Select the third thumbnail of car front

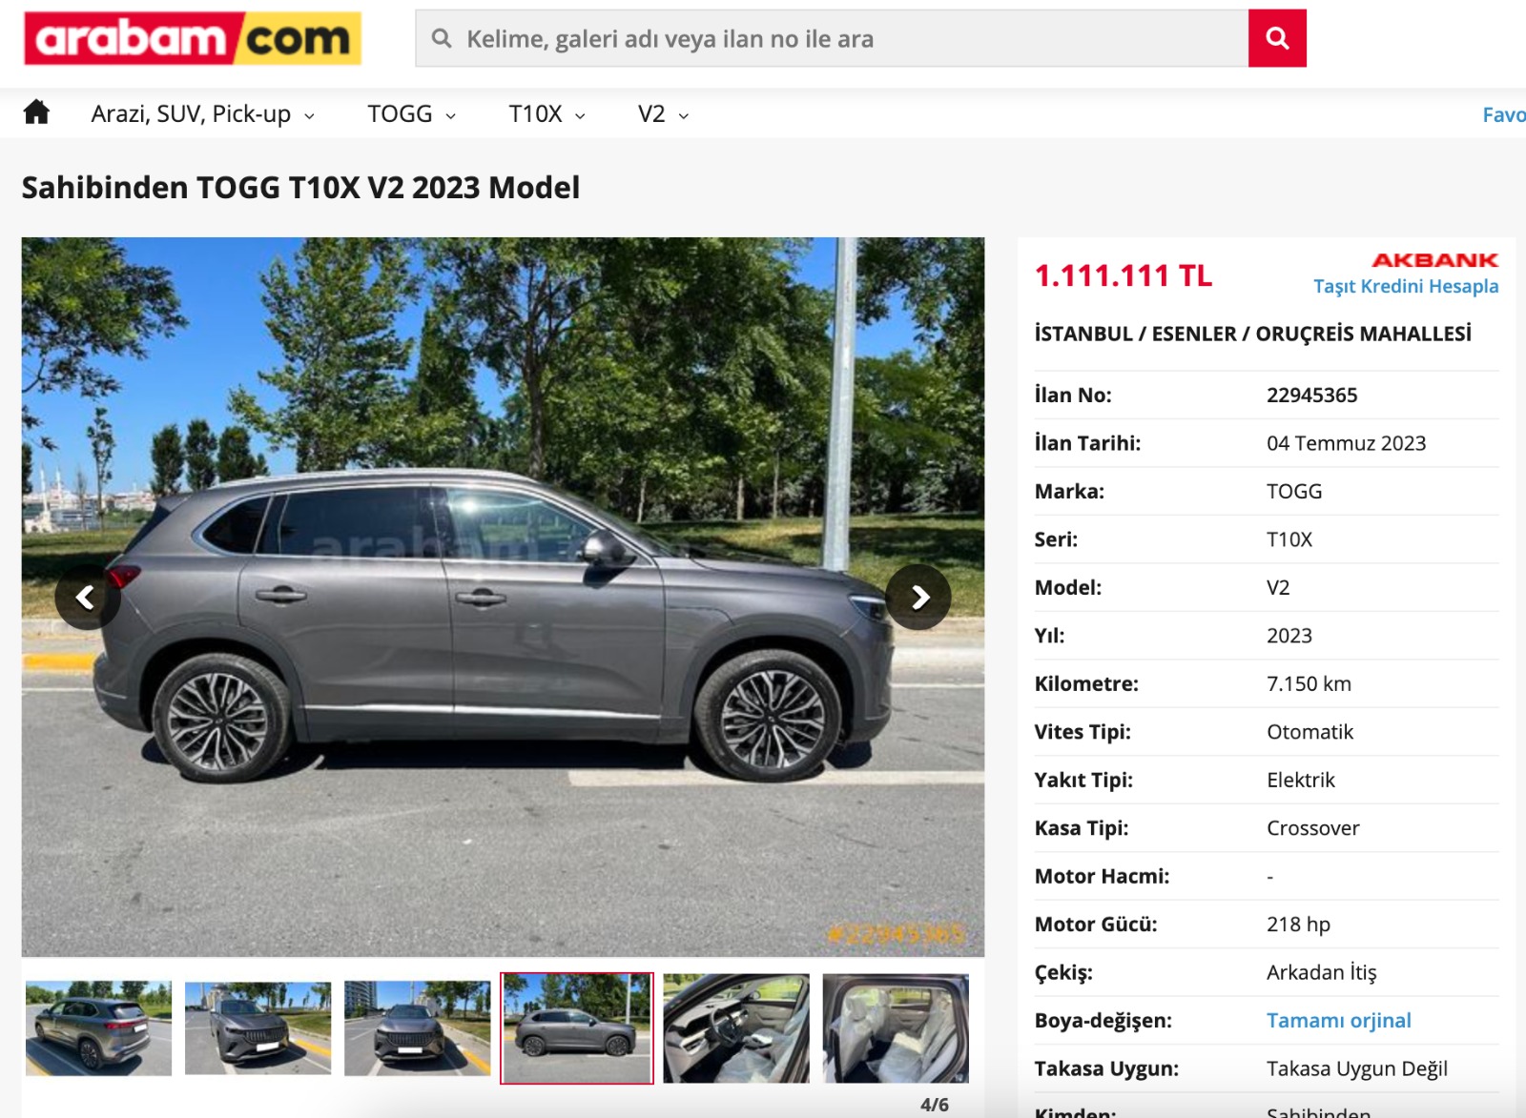(417, 1028)
